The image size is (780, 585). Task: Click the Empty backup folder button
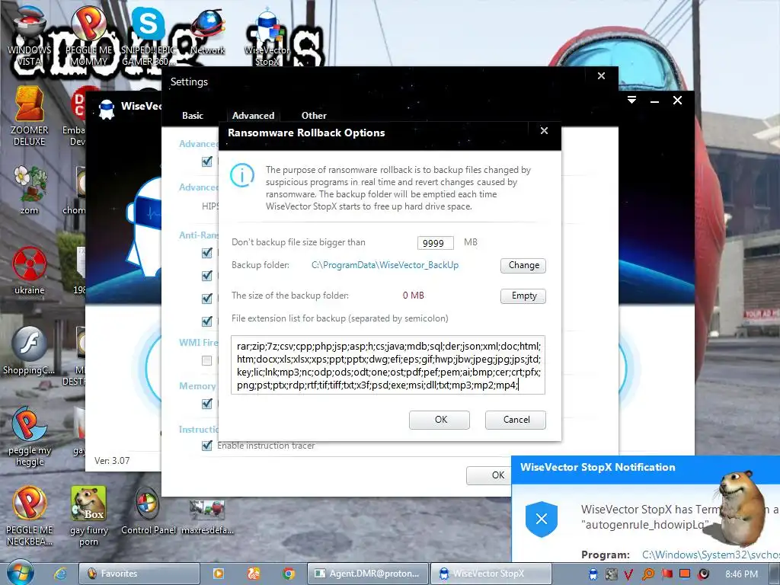pos(523,296)
